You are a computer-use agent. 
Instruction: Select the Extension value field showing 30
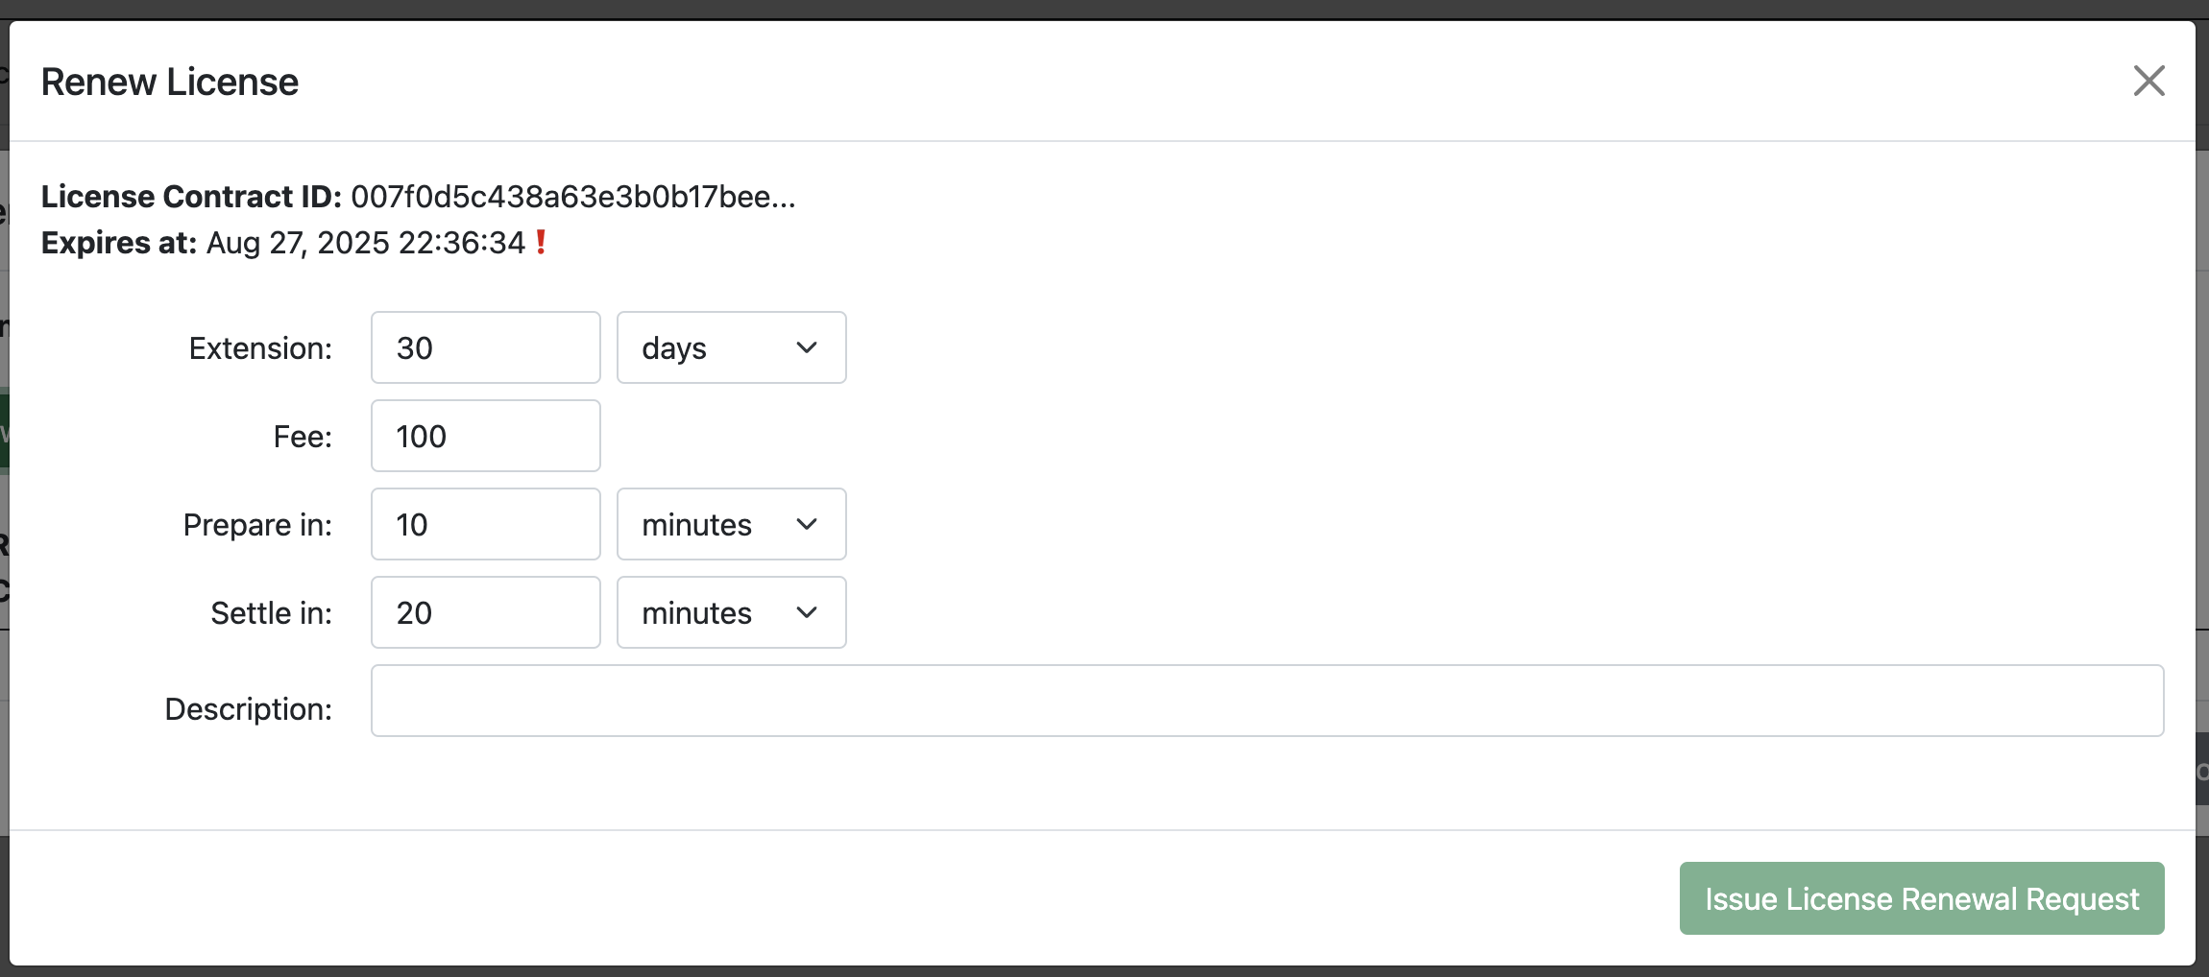point(485,347)
